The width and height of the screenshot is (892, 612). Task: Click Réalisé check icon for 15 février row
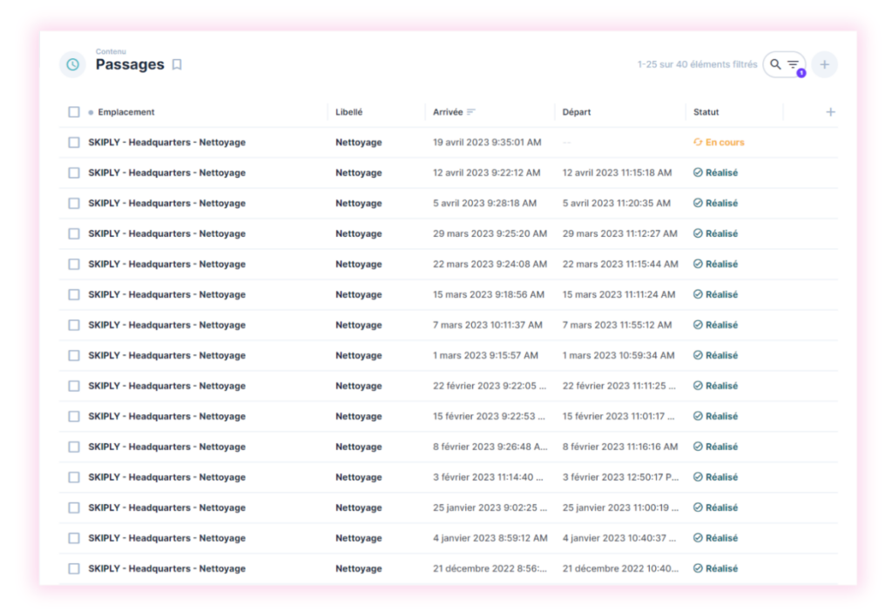pos(698,416)
